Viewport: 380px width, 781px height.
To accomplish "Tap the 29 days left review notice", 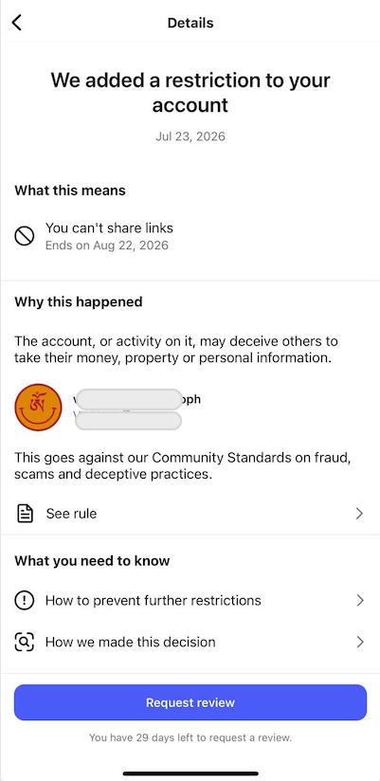I will pos(190,737).
